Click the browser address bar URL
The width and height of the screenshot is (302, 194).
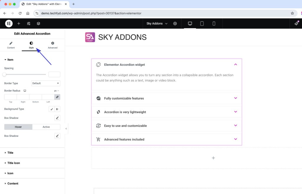tap(91, 13)
